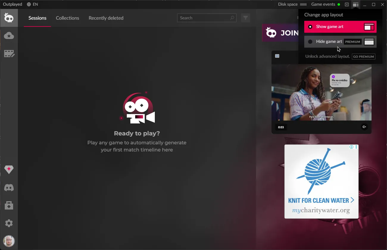The height and width of the screenshot is (250, 387).
Task: Click the 'Ready to play?' heading
Action: coord(137,133)
